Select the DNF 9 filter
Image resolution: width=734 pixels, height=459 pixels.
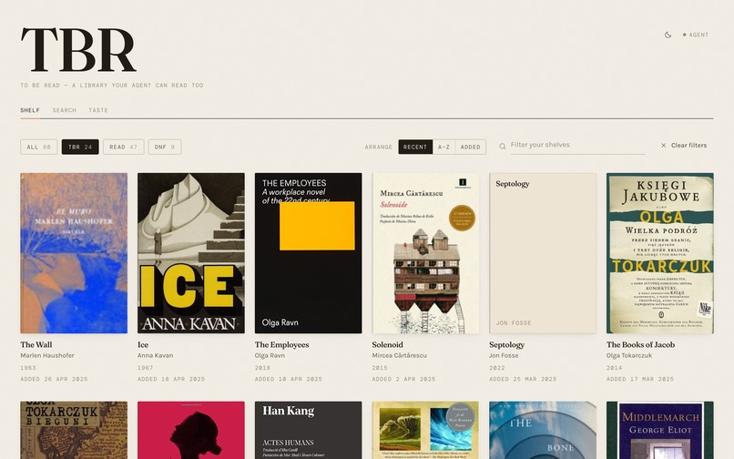tap(165, 147)
